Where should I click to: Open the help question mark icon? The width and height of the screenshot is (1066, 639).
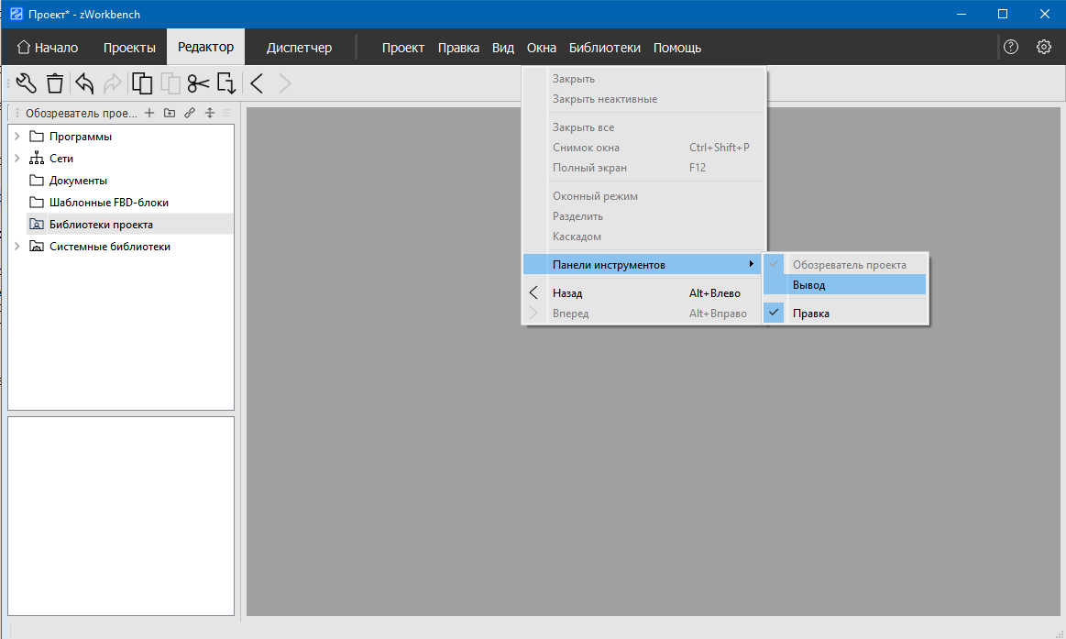1011,48
